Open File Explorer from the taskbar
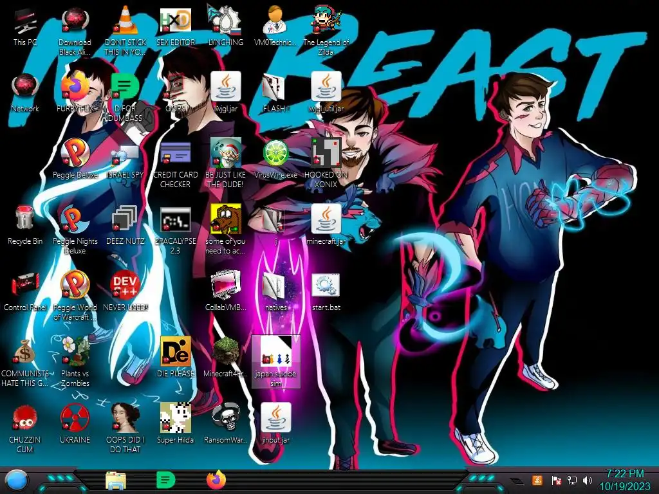 click(116, 480)
